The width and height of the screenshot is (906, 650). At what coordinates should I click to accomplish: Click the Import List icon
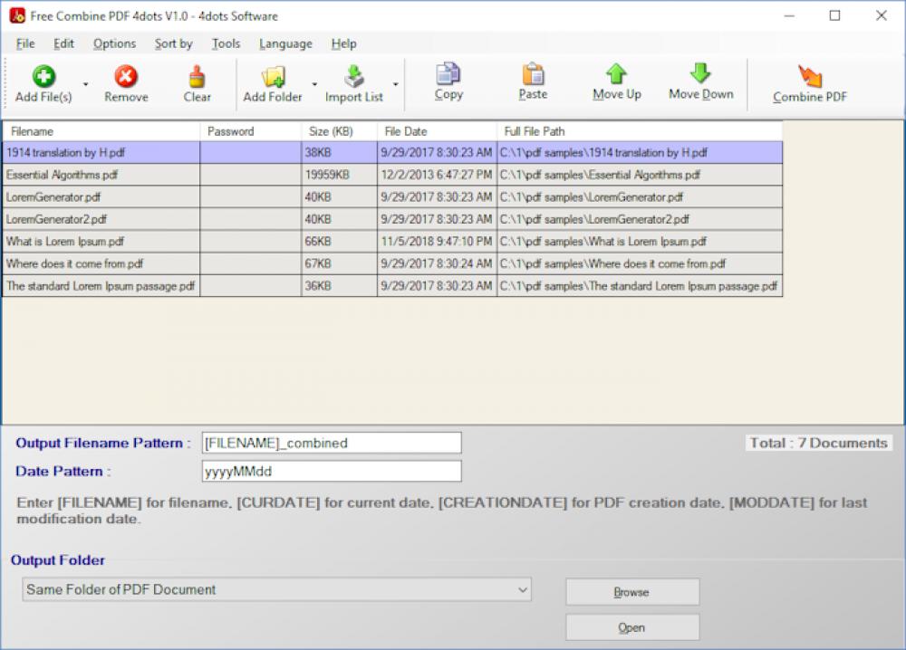[x=354, y=75]
